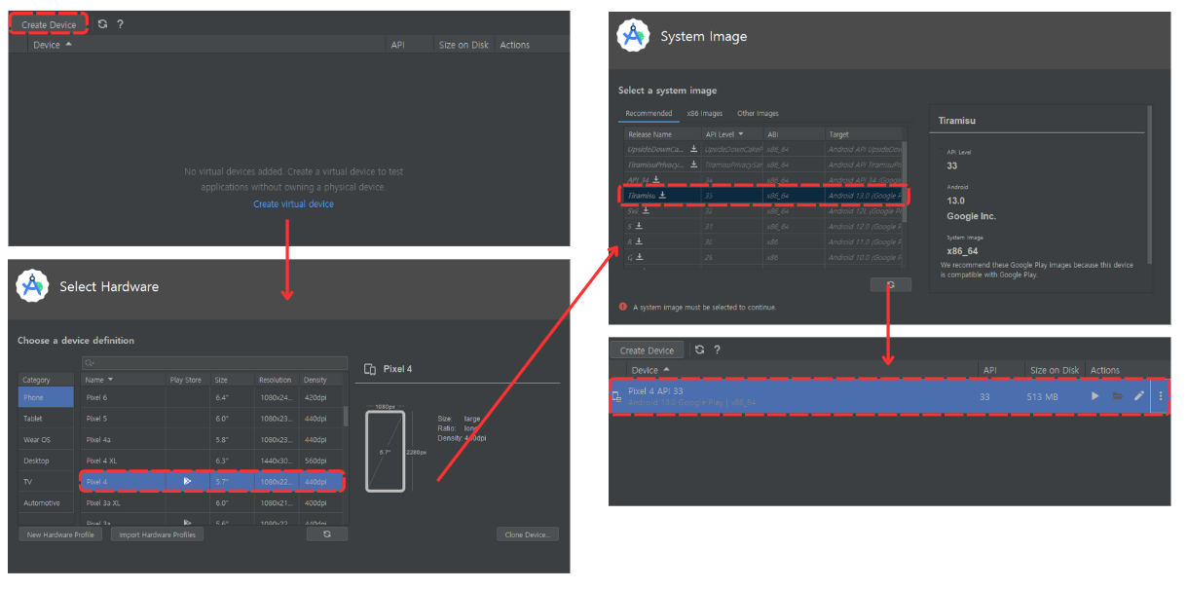Select the Pixel 6 row

click(210, 397)
